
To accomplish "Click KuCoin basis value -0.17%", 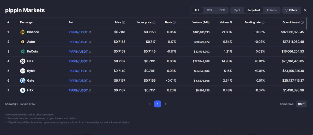I will [171, 52].
